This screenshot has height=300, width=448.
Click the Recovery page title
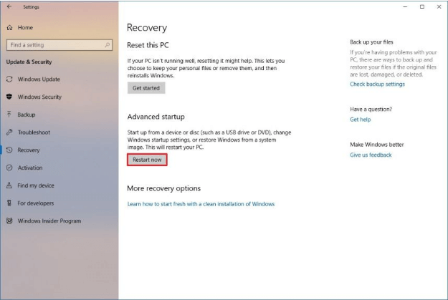[x=147, y=27]
